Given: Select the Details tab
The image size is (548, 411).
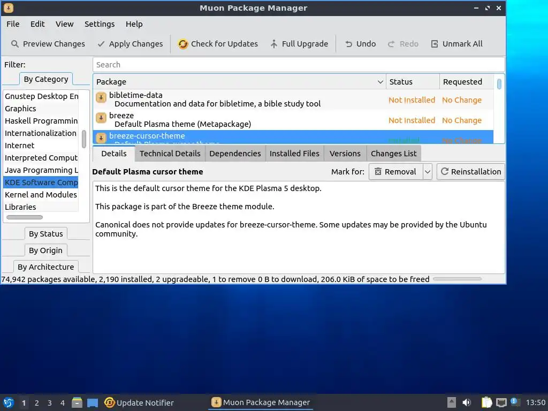Looking at the screenshot, I should tap(114, 154).
